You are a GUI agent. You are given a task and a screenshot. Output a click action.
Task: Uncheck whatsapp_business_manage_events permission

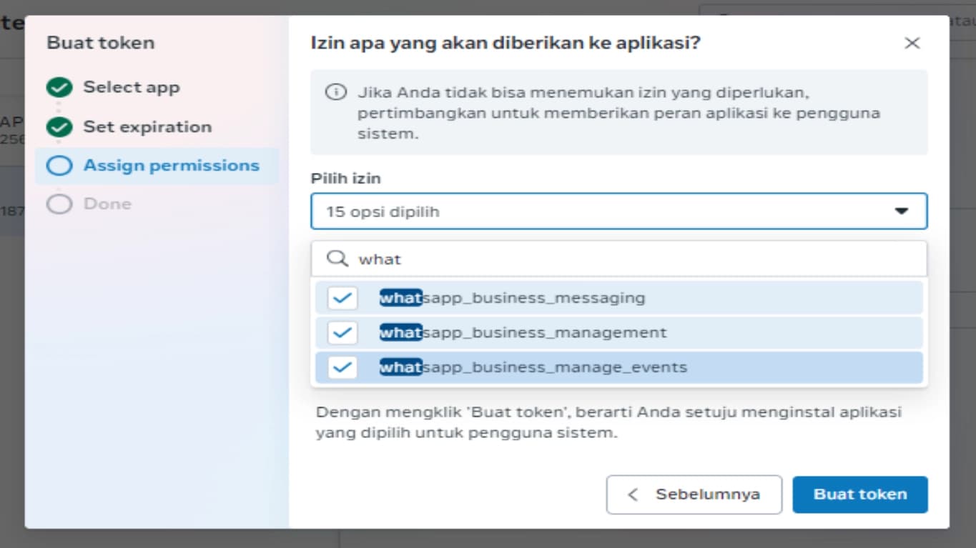[x=342, y=367]
